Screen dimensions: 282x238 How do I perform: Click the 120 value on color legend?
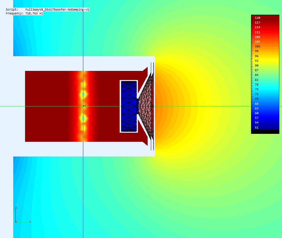click(x=258, y=18)
